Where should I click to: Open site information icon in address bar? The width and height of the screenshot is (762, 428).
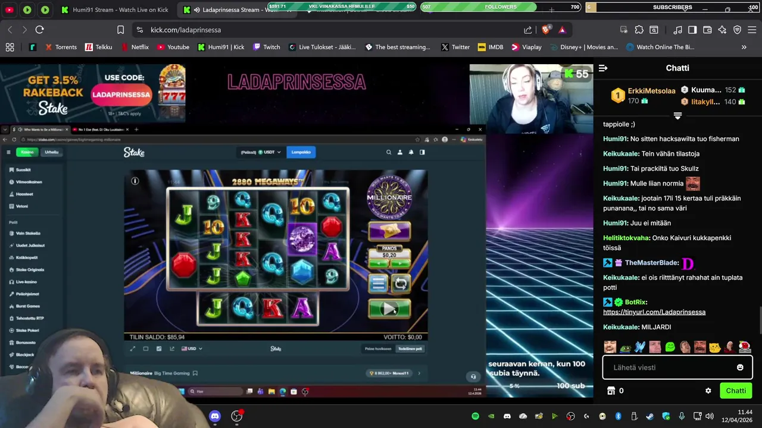(139, 30)
